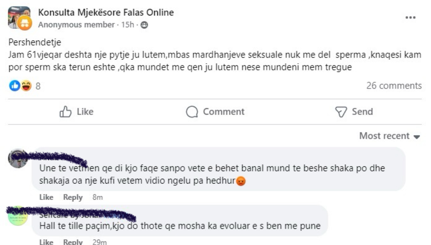Click the Send arrow icon
This screenshot has height=245, width=431.
pyautogui.click(x=341, y=112)
